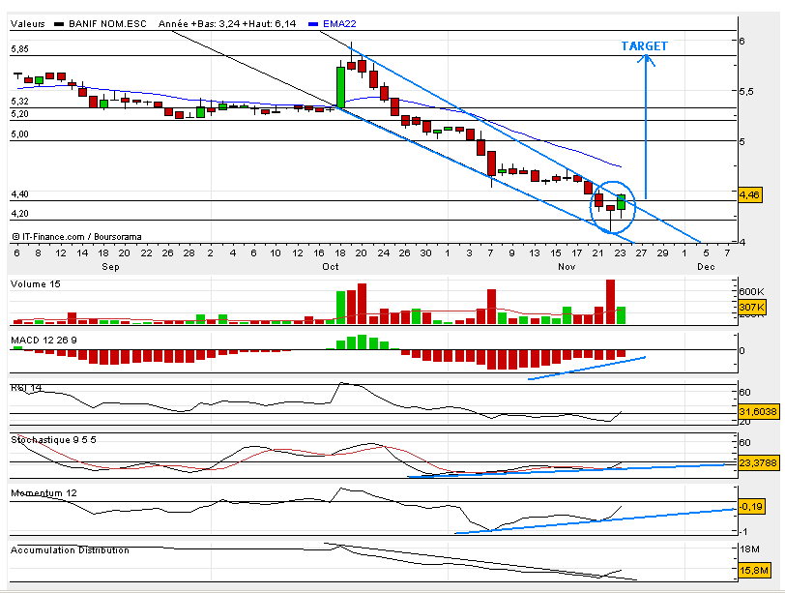The width and height of the screenshot is (785, 593).
Task: Click the yellow 307K volume value tag
Action: point(751,307)
